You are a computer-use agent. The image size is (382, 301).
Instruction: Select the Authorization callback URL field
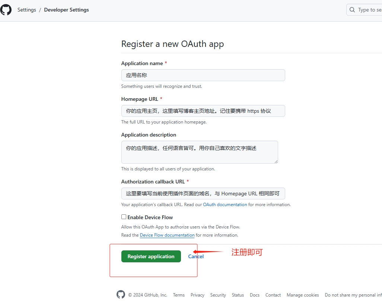coord(203,193)
